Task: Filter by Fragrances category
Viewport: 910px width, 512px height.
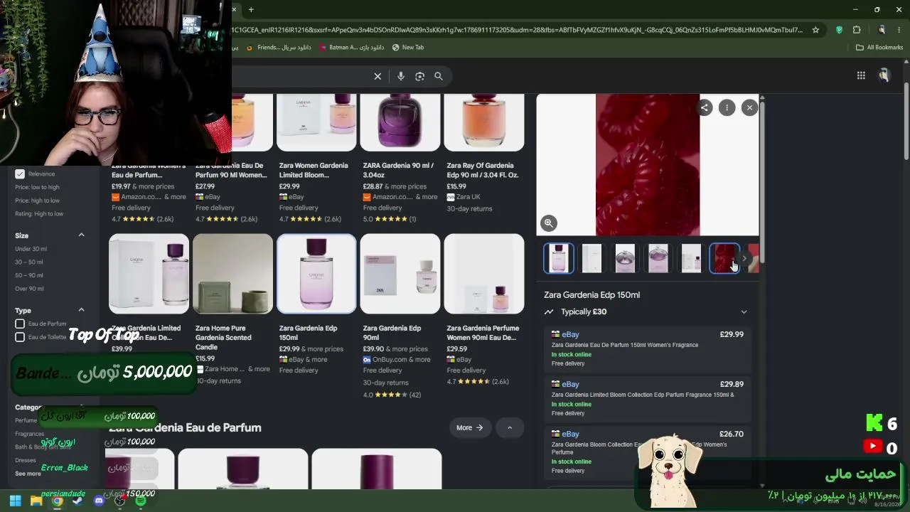Action: [x=30, y=434]
